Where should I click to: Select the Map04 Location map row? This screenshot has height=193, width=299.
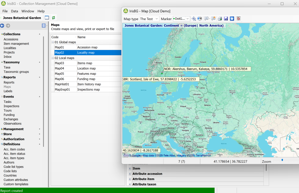pos(88,68)
